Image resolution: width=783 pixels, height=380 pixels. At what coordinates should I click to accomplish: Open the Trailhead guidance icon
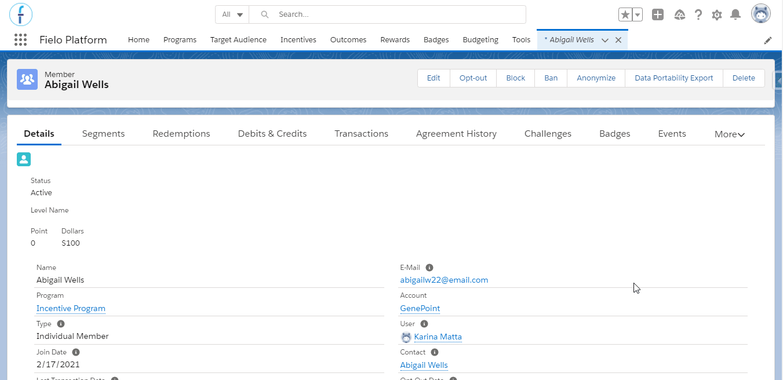point(680,14)
